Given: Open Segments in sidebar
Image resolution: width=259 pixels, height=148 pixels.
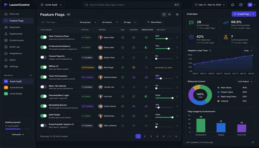Looking at the screenshot, I should [18, 27].
